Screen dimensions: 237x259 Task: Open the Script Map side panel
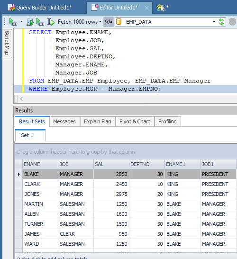[7, 43]
